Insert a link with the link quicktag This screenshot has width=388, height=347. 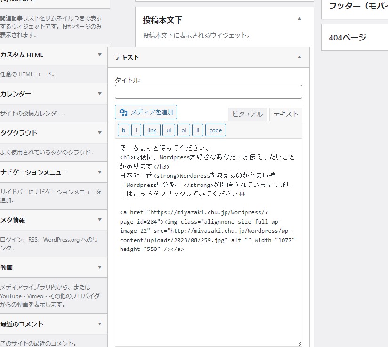tap(152, 130)
